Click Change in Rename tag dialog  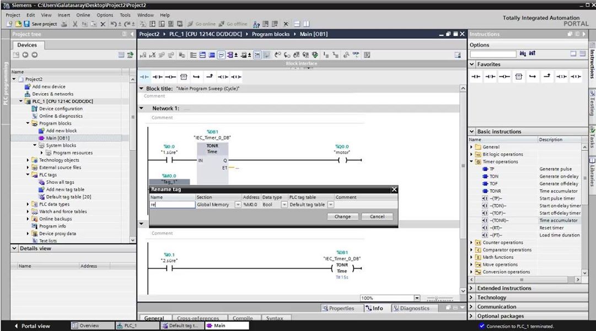click(342, 216)
